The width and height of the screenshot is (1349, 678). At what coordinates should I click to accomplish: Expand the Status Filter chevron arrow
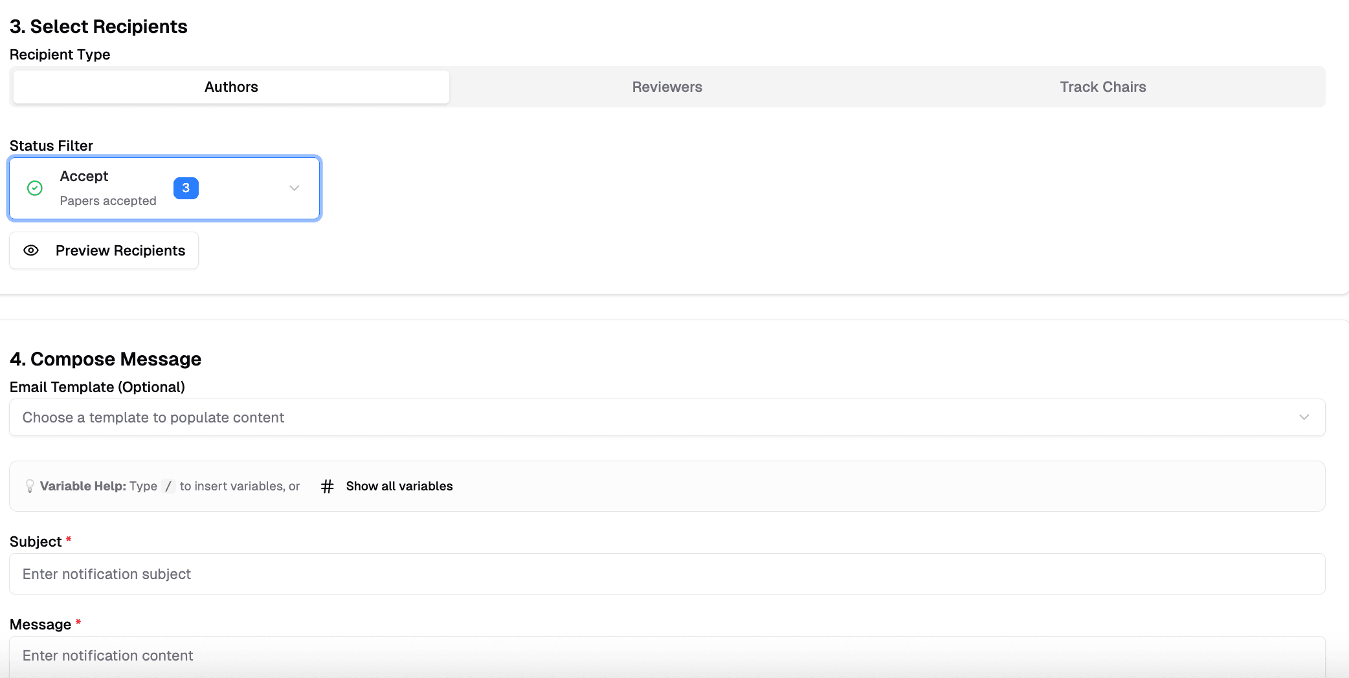click(x=295, y=188)
